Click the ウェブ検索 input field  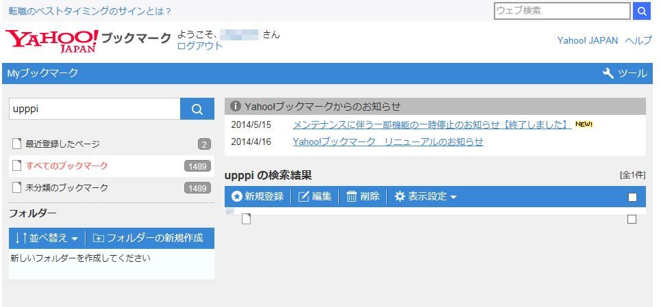(562, 12)
